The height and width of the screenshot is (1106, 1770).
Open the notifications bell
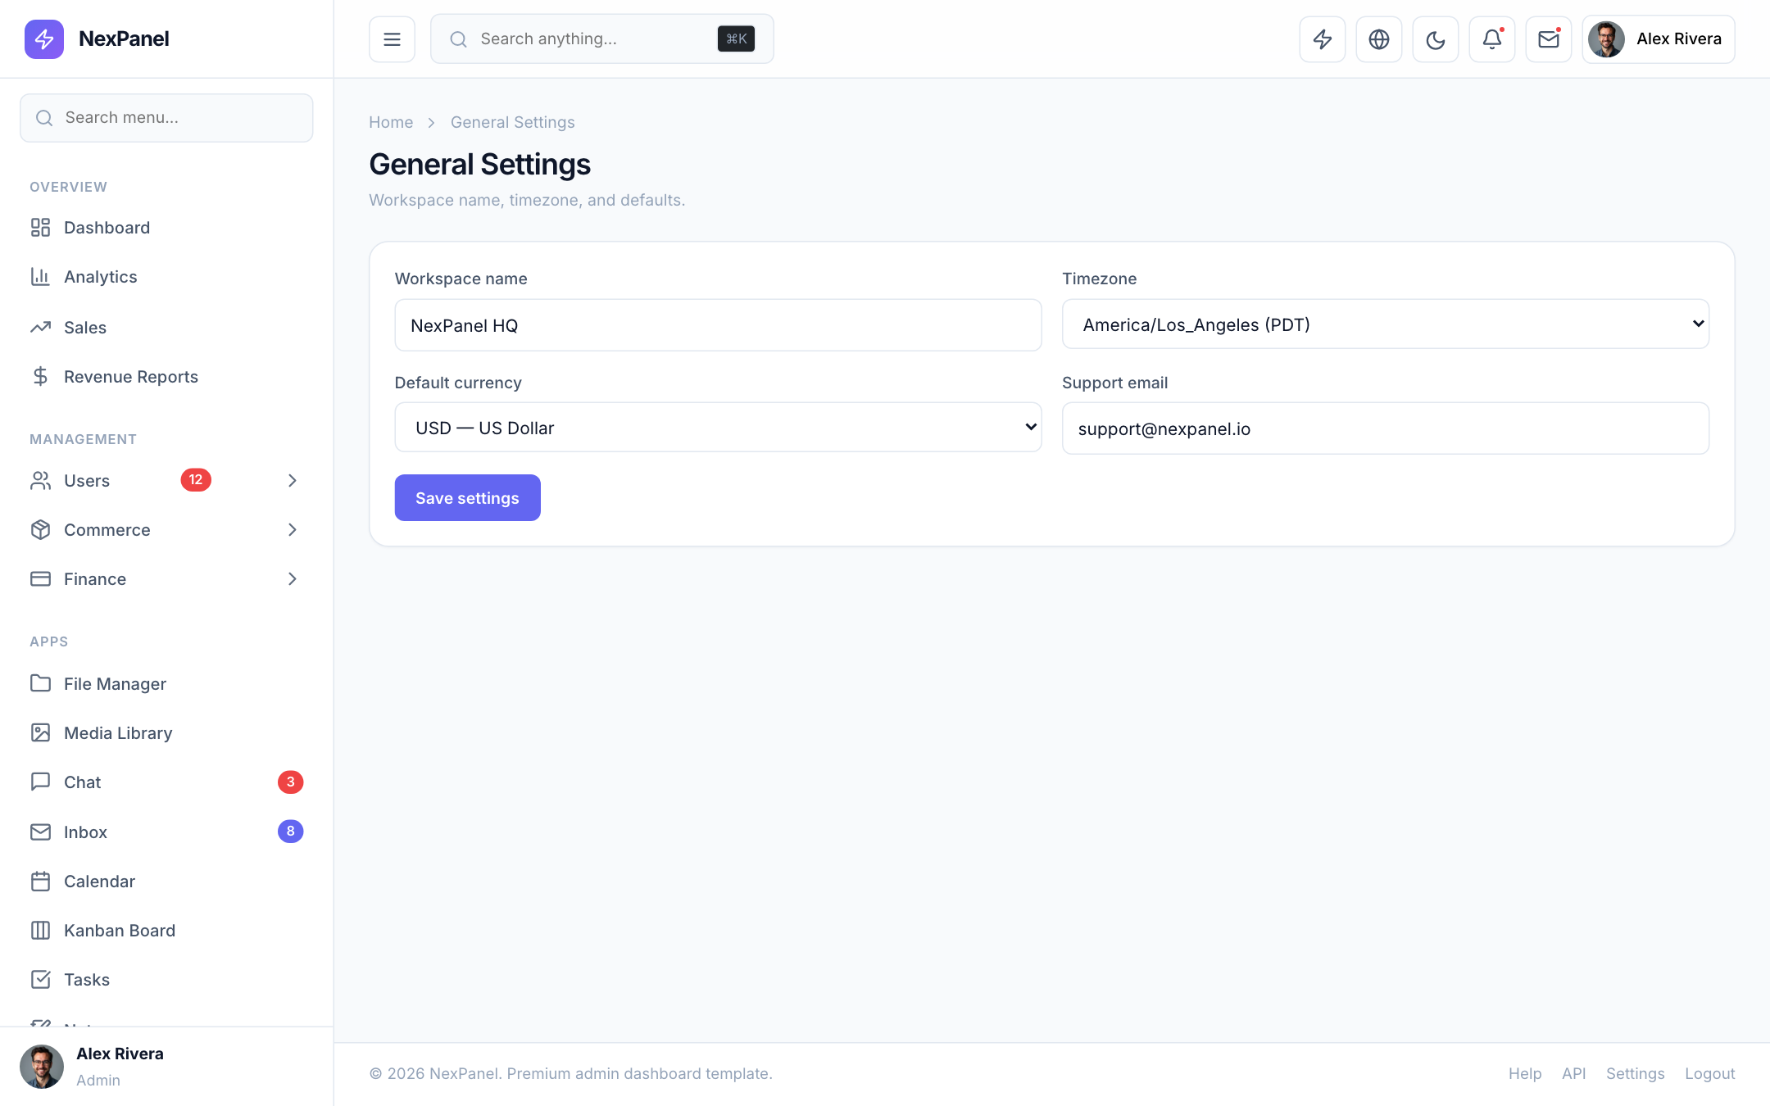click(x=1491, y=39)
